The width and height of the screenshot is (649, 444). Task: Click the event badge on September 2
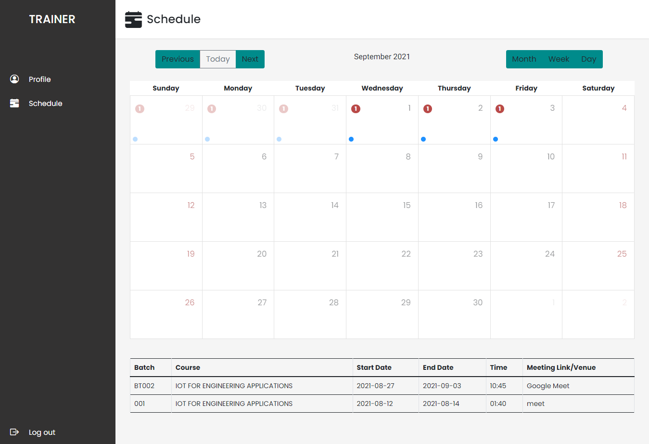click(428, 109)
